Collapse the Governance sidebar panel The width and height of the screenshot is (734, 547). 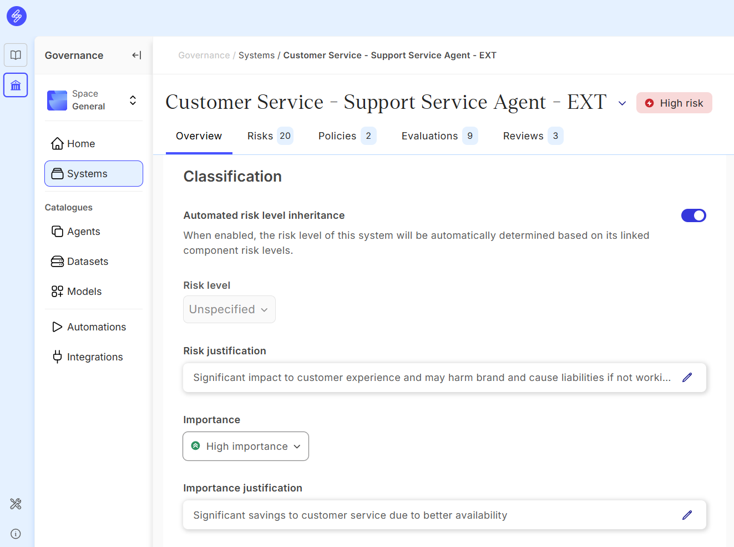pyautogui.click(x=136, y=55)
